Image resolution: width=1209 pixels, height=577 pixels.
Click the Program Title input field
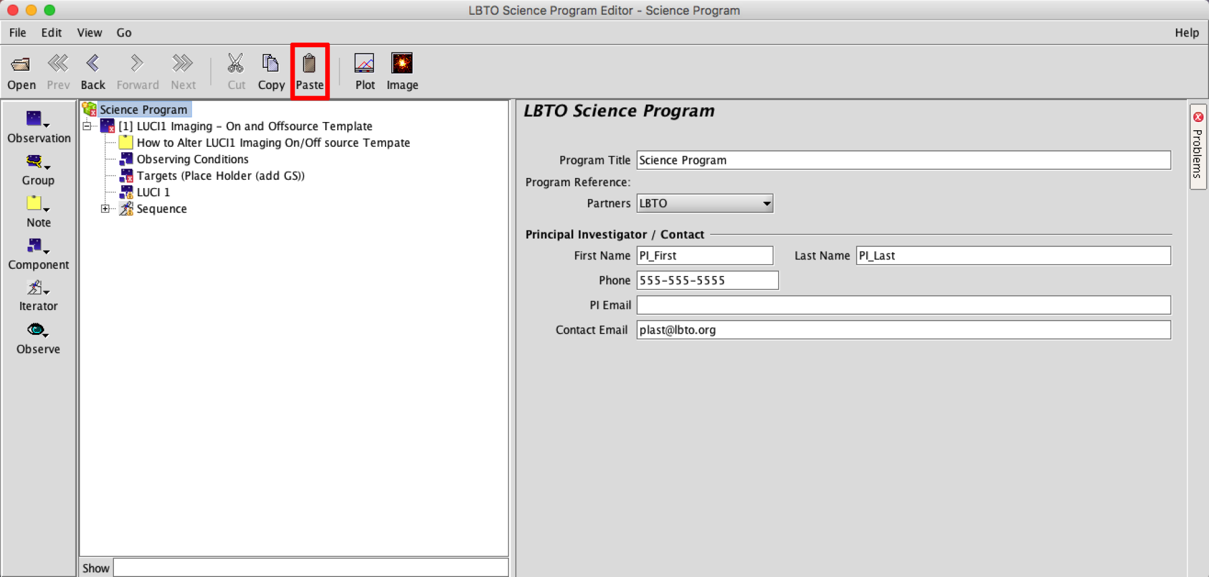[x=904, y=160]
